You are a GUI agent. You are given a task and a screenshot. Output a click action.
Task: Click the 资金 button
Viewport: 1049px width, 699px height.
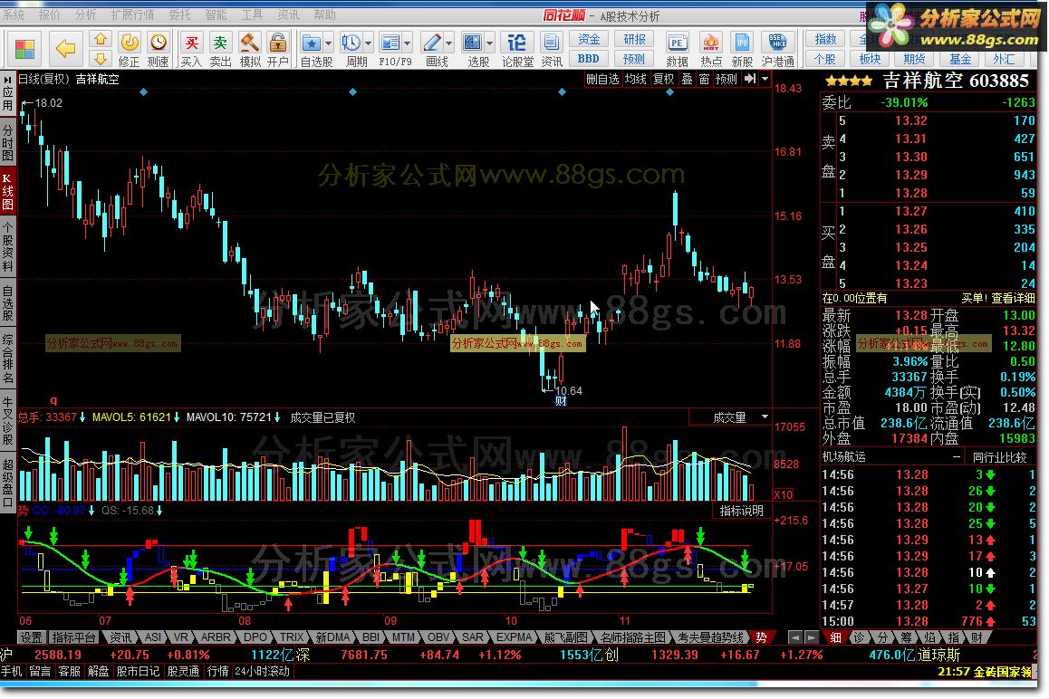click(x=589, y=40)
